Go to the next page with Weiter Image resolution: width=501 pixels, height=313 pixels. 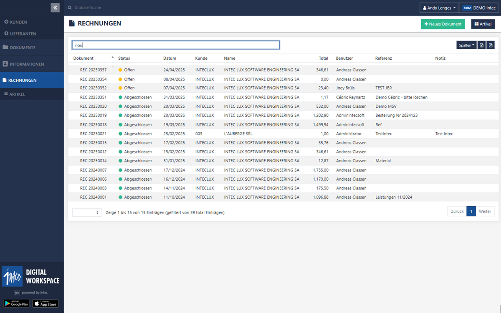(485, 212)
